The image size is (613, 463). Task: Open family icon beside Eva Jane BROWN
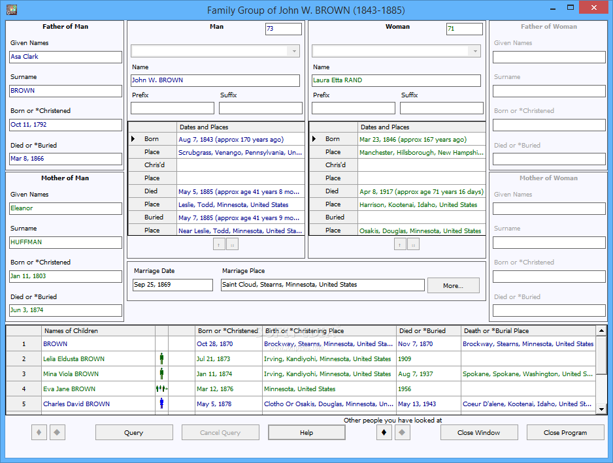[161, 389]
